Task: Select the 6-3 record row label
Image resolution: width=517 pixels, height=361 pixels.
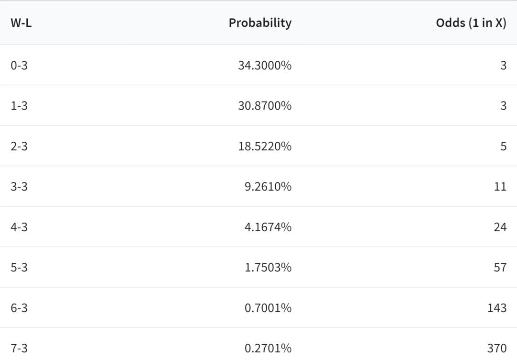Action: coord(19,308)
